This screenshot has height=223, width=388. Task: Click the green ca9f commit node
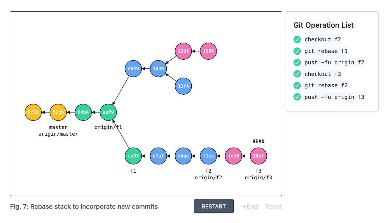(x=133, y=156)
